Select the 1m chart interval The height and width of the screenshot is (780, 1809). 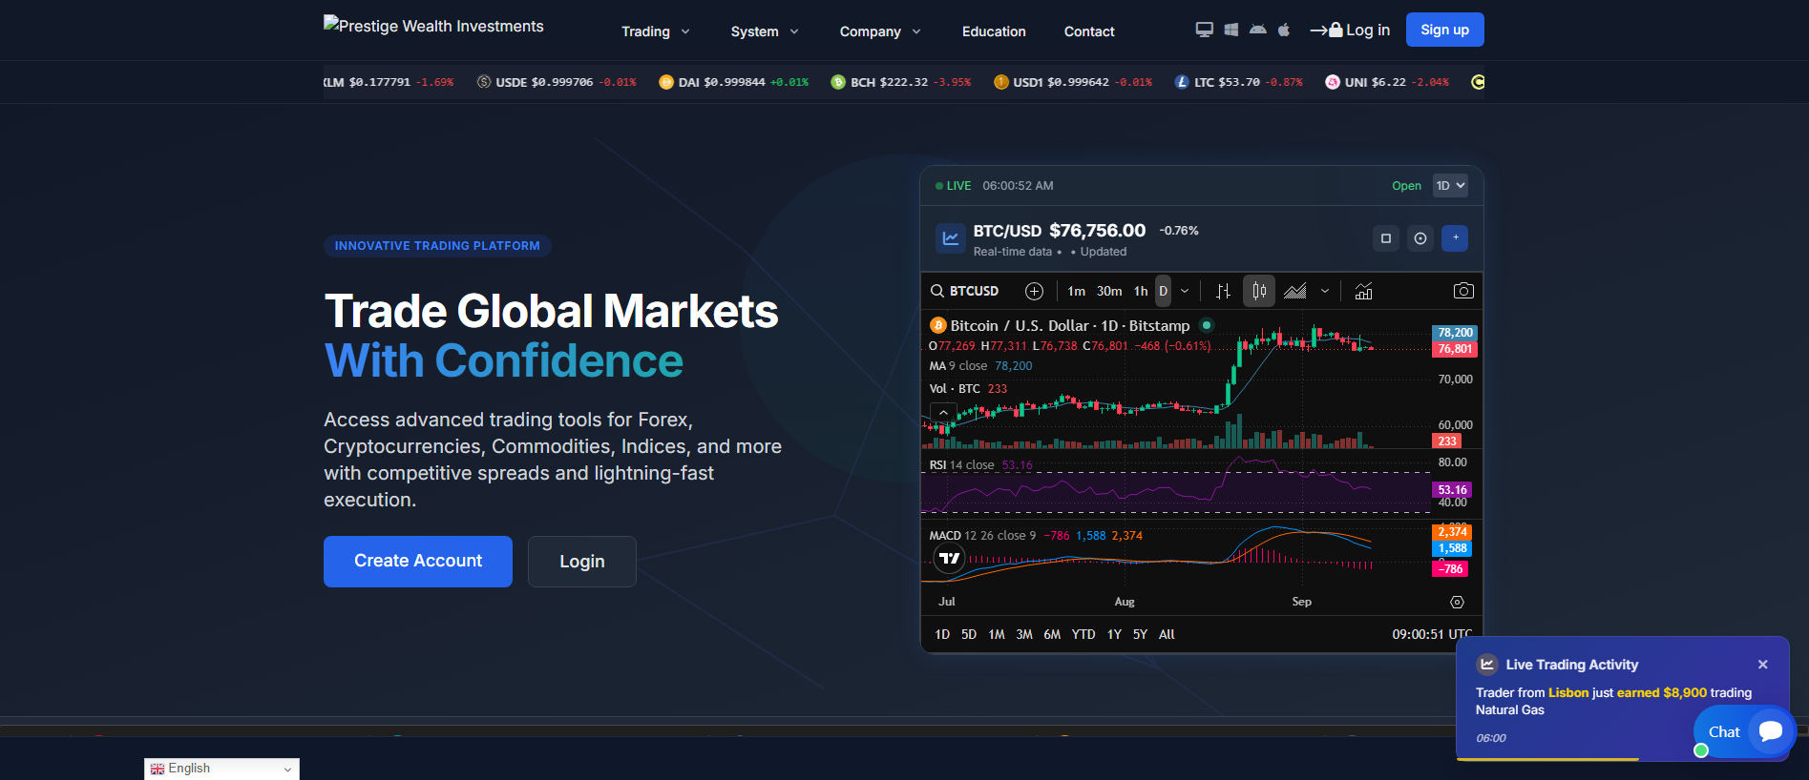click(1076, 291)
